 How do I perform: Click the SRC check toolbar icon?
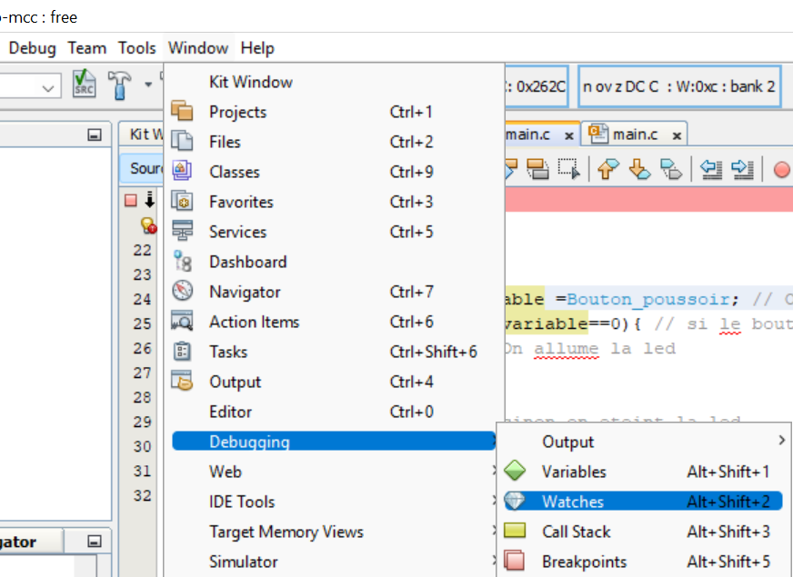coord(85,85)
